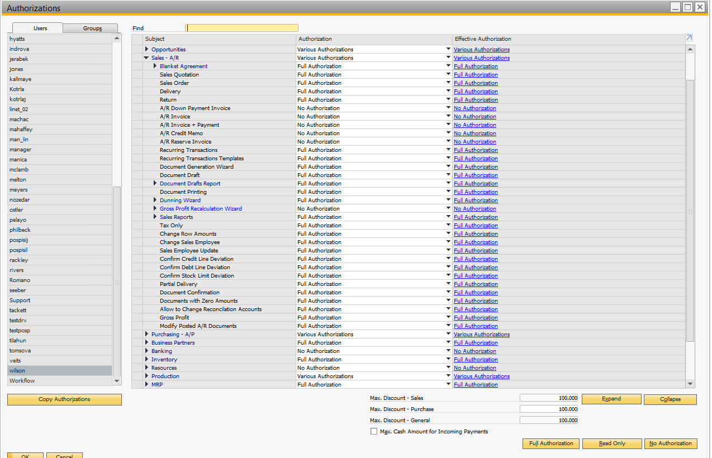Screen dimensions: 712x458
Task: Expand the Sales Reports node
Action: click(155, 217)
